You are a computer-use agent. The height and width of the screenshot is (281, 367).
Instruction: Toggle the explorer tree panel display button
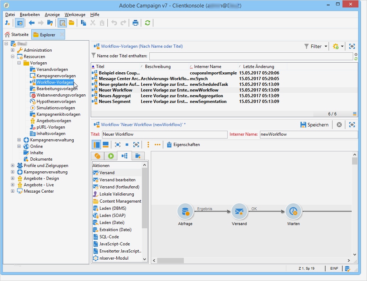19,23
